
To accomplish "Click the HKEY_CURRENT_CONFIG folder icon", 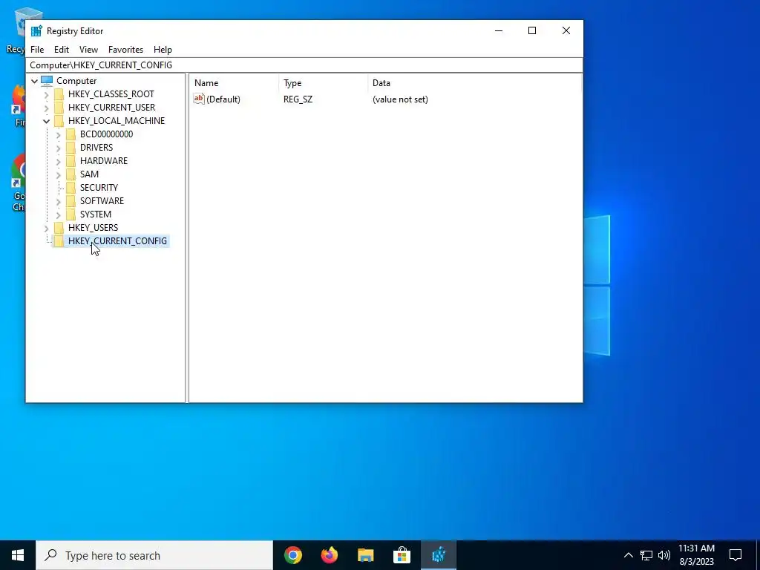I will pos(59,241).
